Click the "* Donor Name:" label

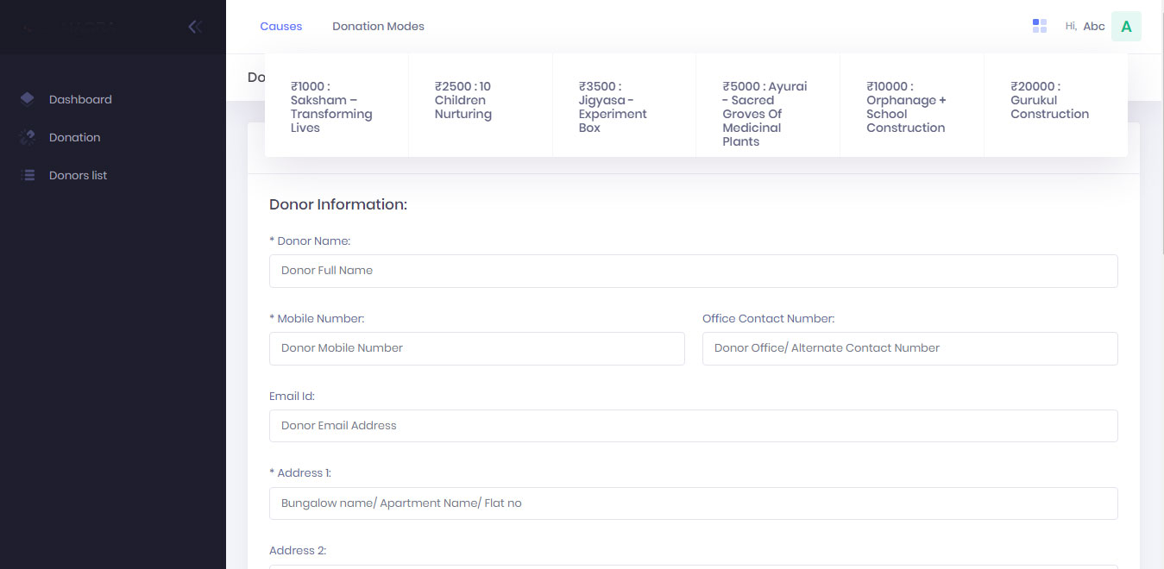pyautogui.click(x=310, y=241)
